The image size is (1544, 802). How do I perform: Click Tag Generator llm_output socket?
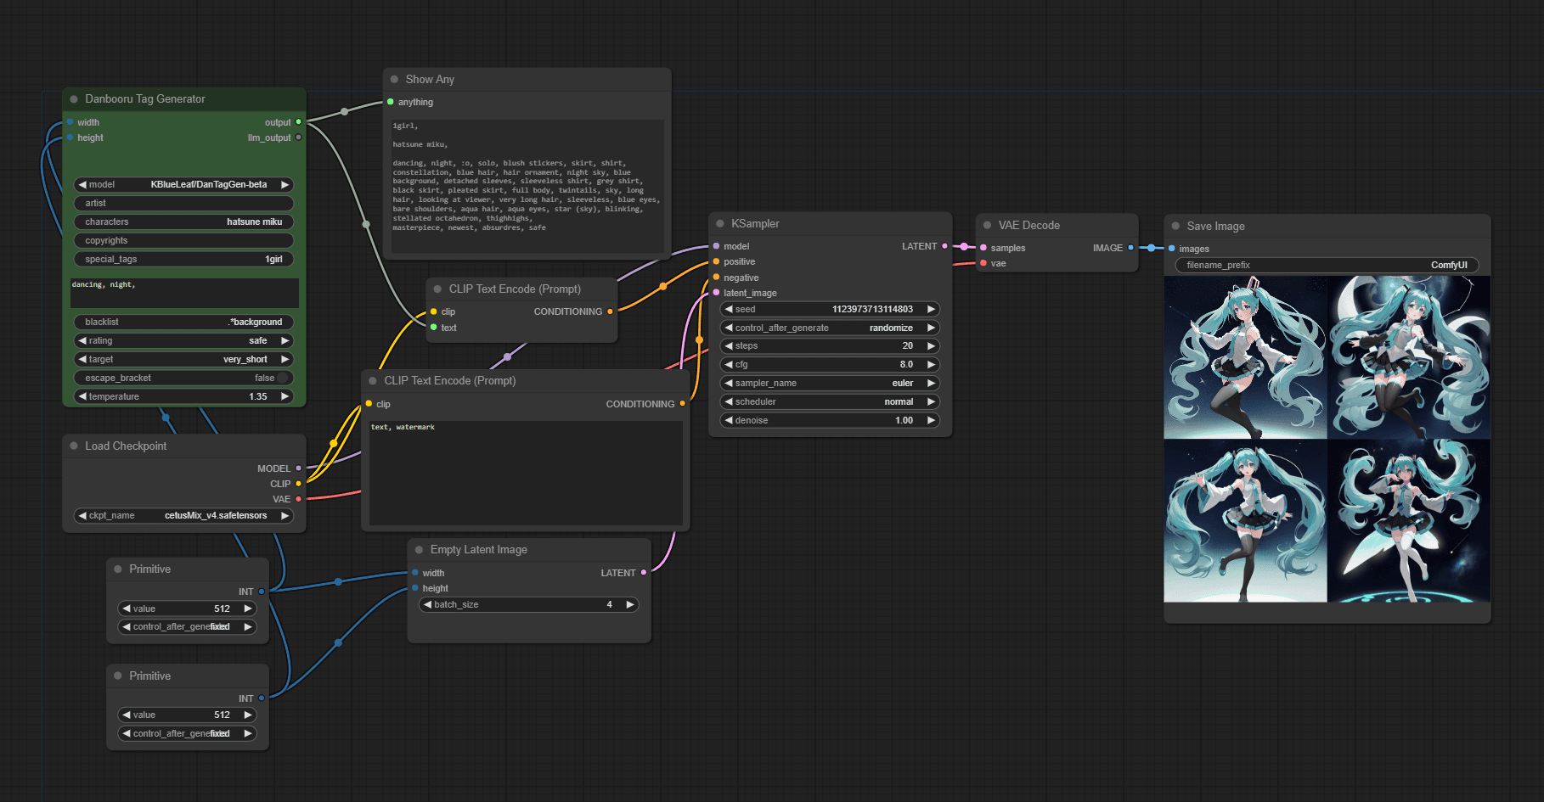tap(298, 137)
